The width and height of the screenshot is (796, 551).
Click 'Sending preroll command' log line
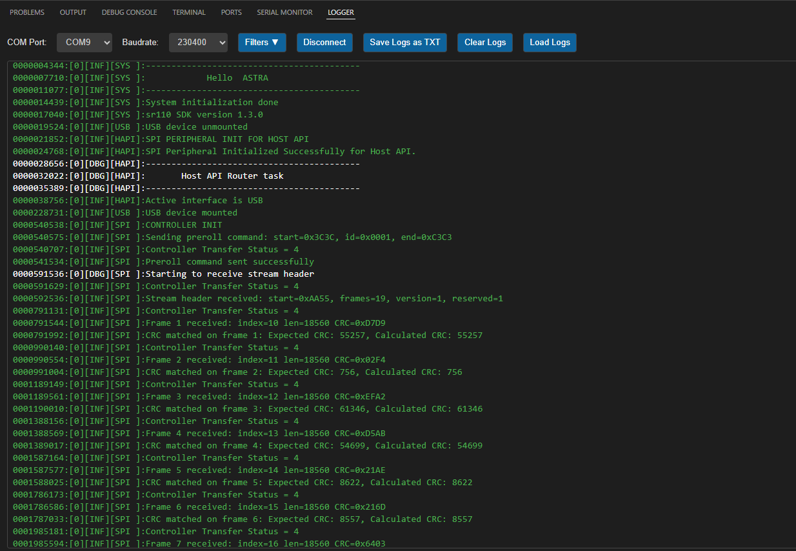(x=232, y=237)
